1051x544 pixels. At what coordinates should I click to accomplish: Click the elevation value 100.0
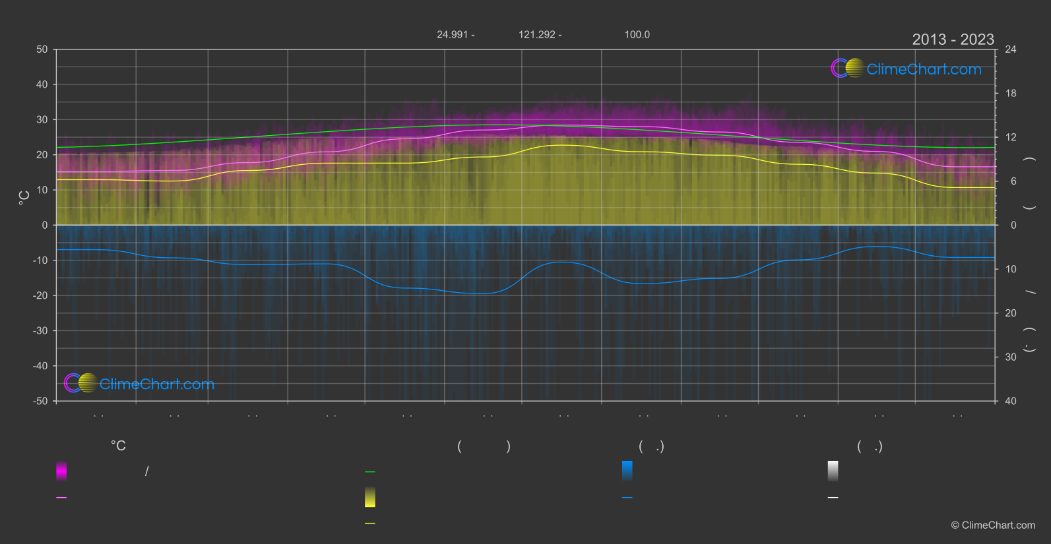point(637,34)
